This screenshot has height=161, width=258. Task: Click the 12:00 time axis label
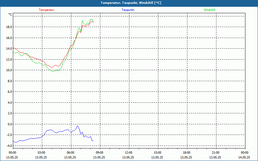tap(128, 153)
